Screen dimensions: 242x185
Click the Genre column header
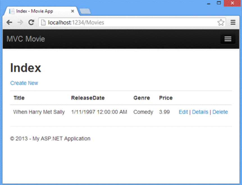click(x=141, y=98)
